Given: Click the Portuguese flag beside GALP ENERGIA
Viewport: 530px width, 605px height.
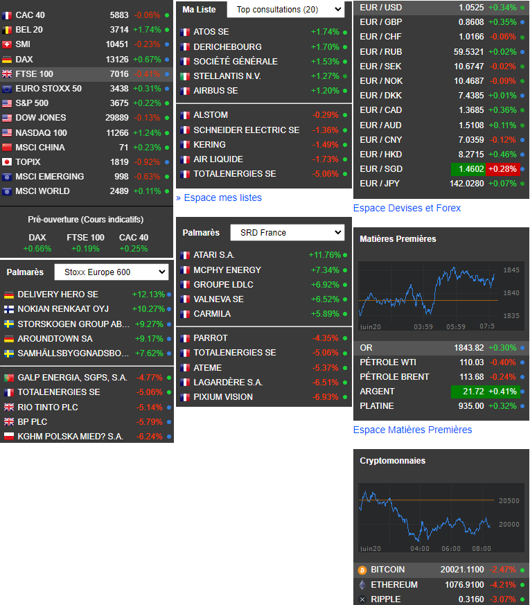Looking at the screenshot, I should [x=9, y=378].
